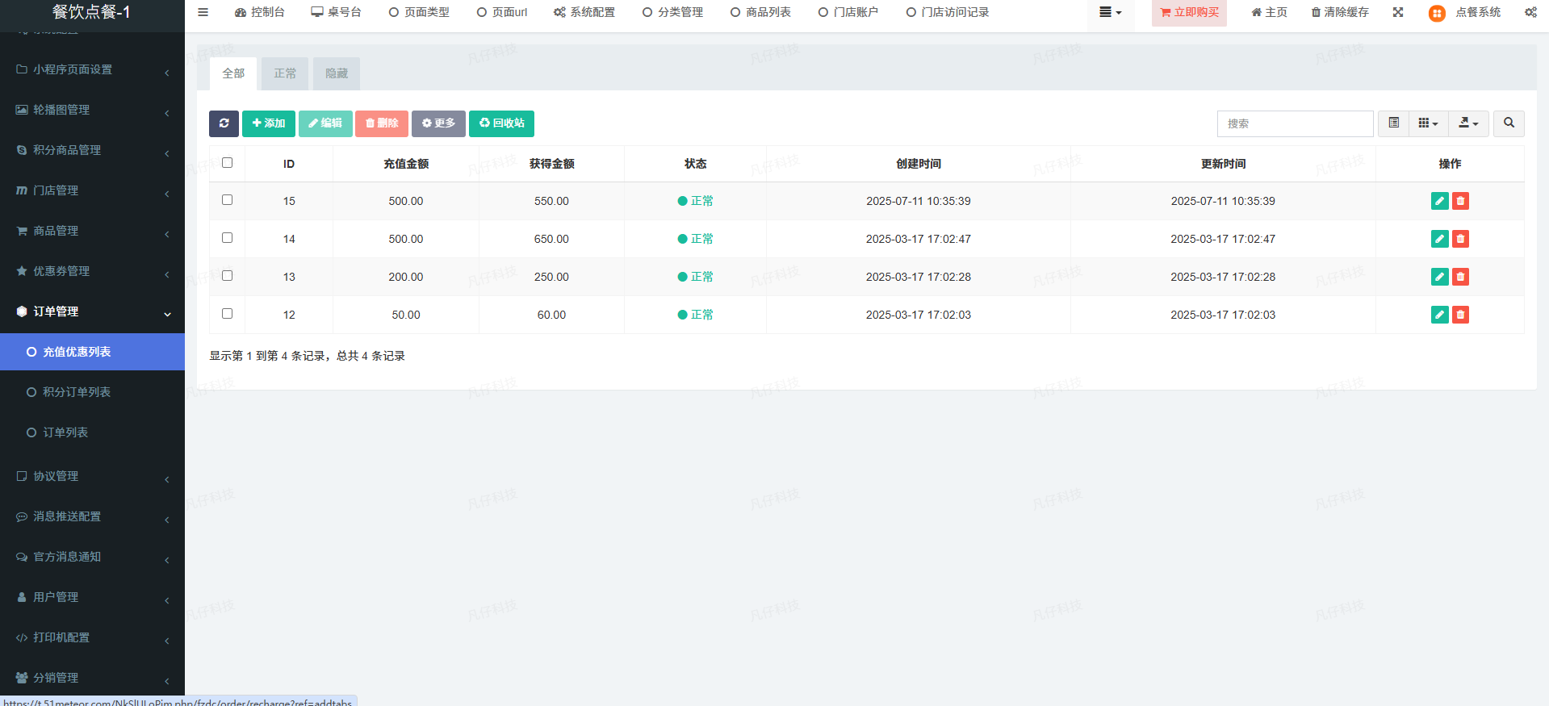The height and width of the screenshot is (706, 1549).
Task: Click the refresh icon button in toolbar
Action: pyautogui.click(x=224, y=123)
